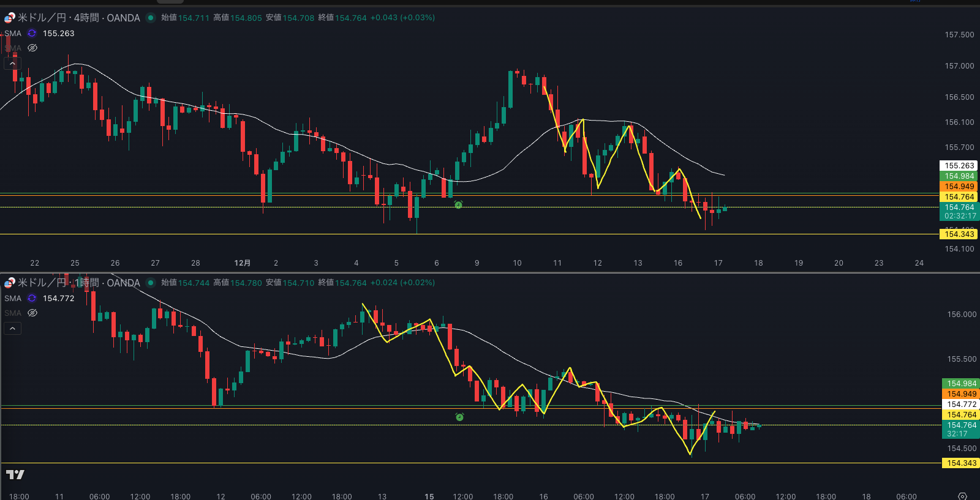Show the hidden SMA on the 4-hour chart

coord(32,48)
